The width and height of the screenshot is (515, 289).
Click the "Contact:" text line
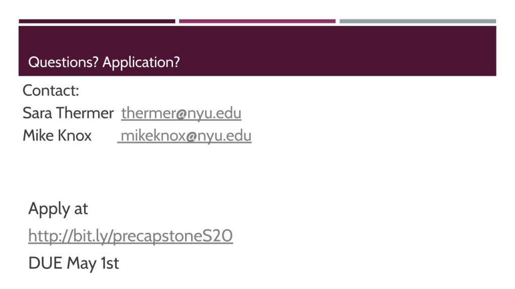point(51,91)
